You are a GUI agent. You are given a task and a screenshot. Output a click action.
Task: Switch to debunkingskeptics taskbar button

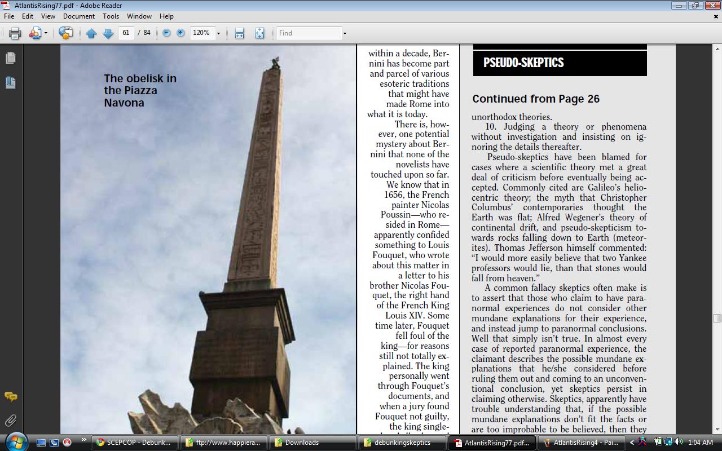point(402,443)
